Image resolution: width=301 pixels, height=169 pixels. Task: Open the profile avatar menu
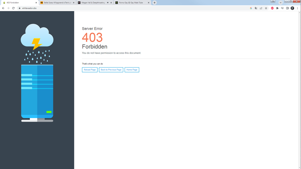[292, 8]
